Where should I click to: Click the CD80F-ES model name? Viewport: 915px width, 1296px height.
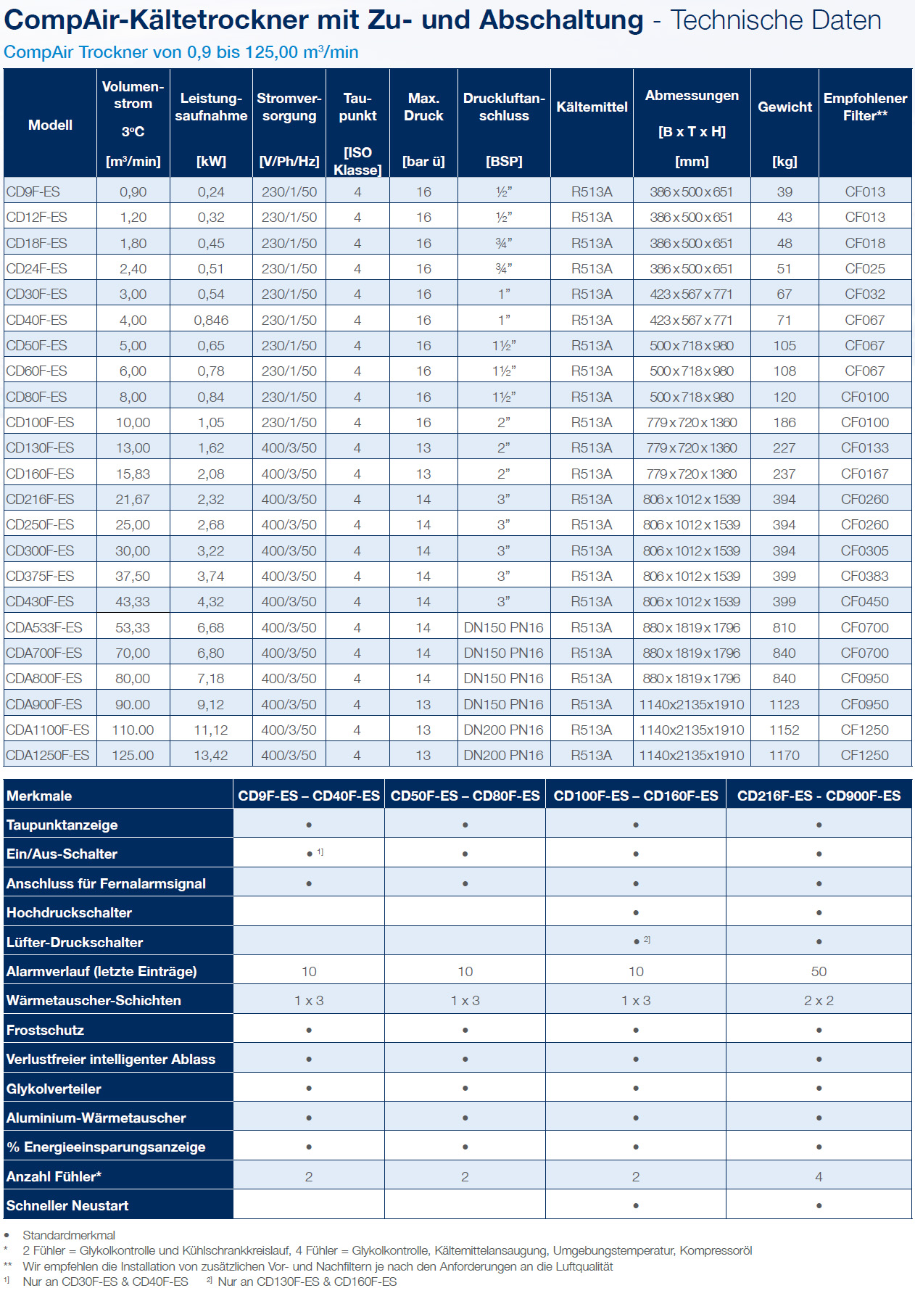37,397
